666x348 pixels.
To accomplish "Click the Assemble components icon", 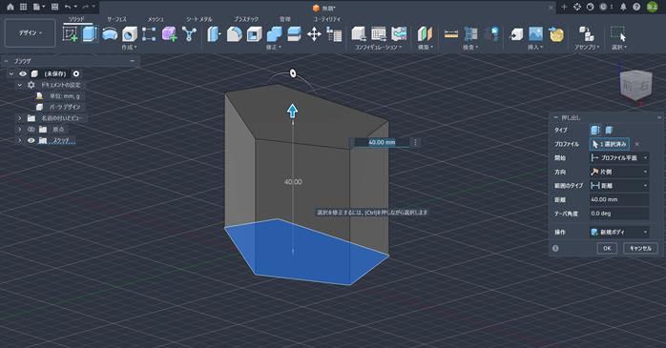I will (587, 34).
